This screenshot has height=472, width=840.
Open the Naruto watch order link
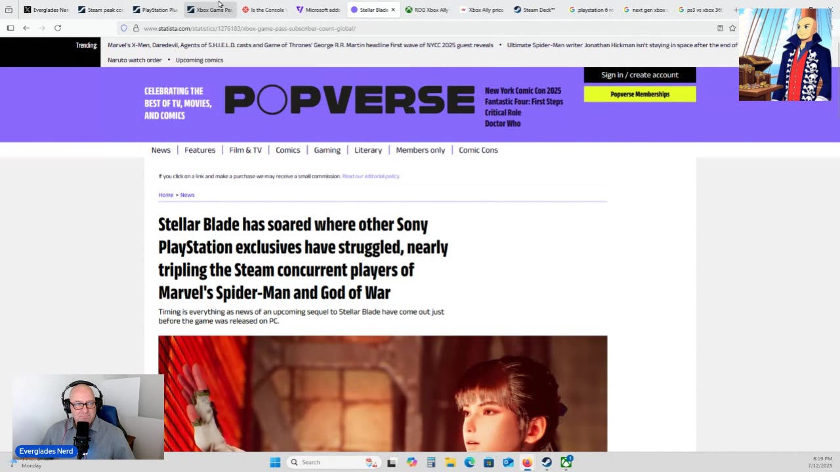(x=135, y=60)
